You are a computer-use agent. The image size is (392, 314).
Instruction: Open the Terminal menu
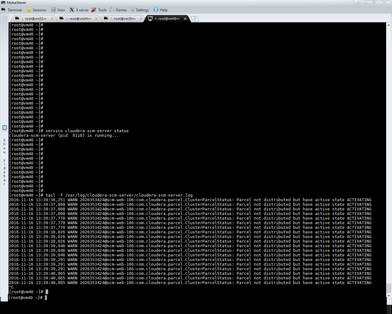(15, 10)
